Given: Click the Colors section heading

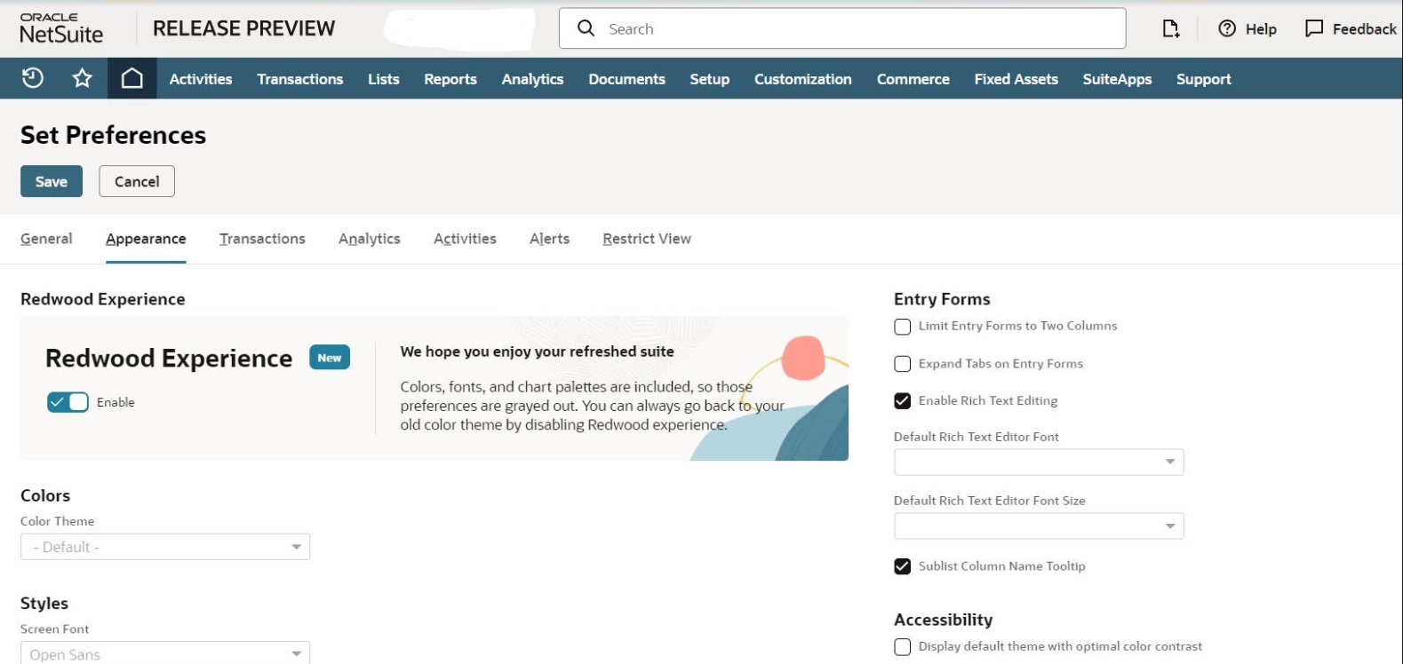Looking at the screenshot, I should [45, 495].
